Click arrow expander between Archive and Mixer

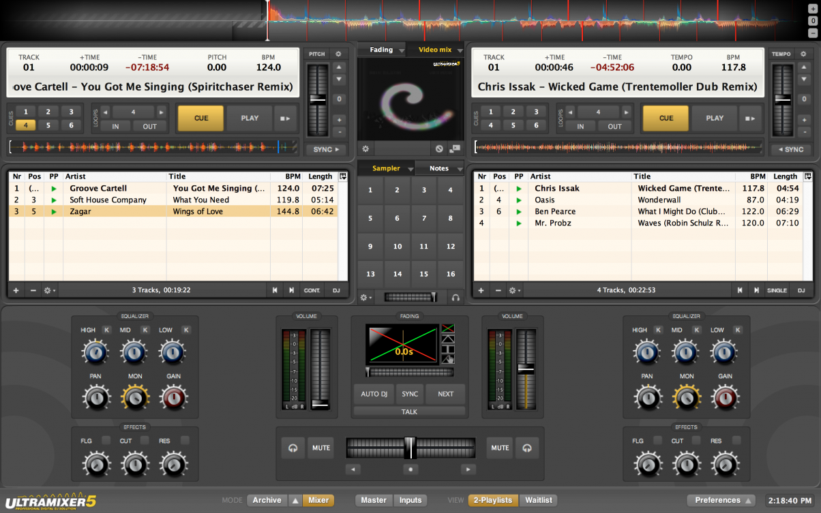point(295,500)
